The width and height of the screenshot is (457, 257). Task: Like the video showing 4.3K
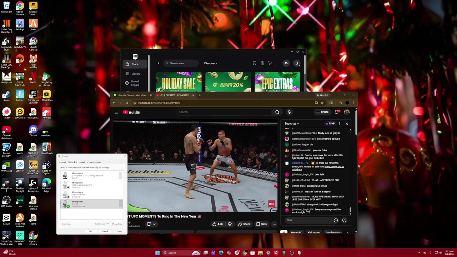pyautogui.click(x=217, y=224)
